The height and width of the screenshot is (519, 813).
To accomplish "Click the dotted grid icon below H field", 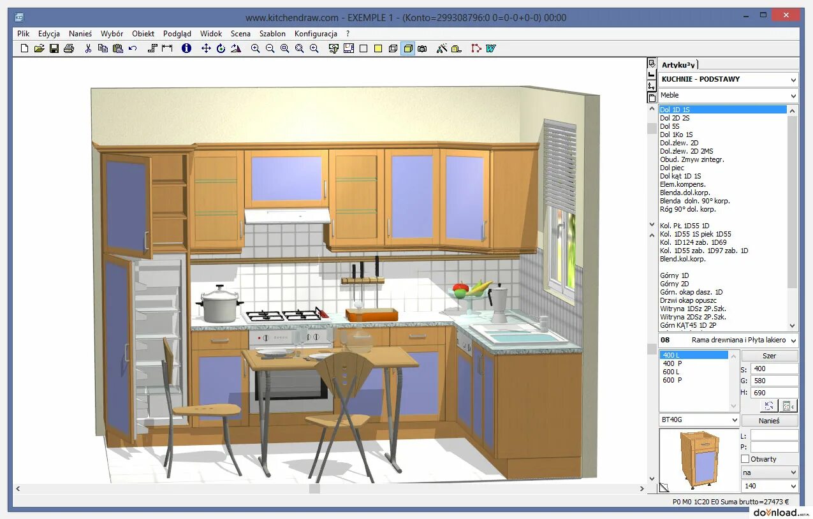I will coord(789,406).
